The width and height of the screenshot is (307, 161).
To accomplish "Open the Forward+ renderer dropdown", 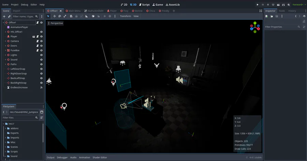I will (299, 5).
